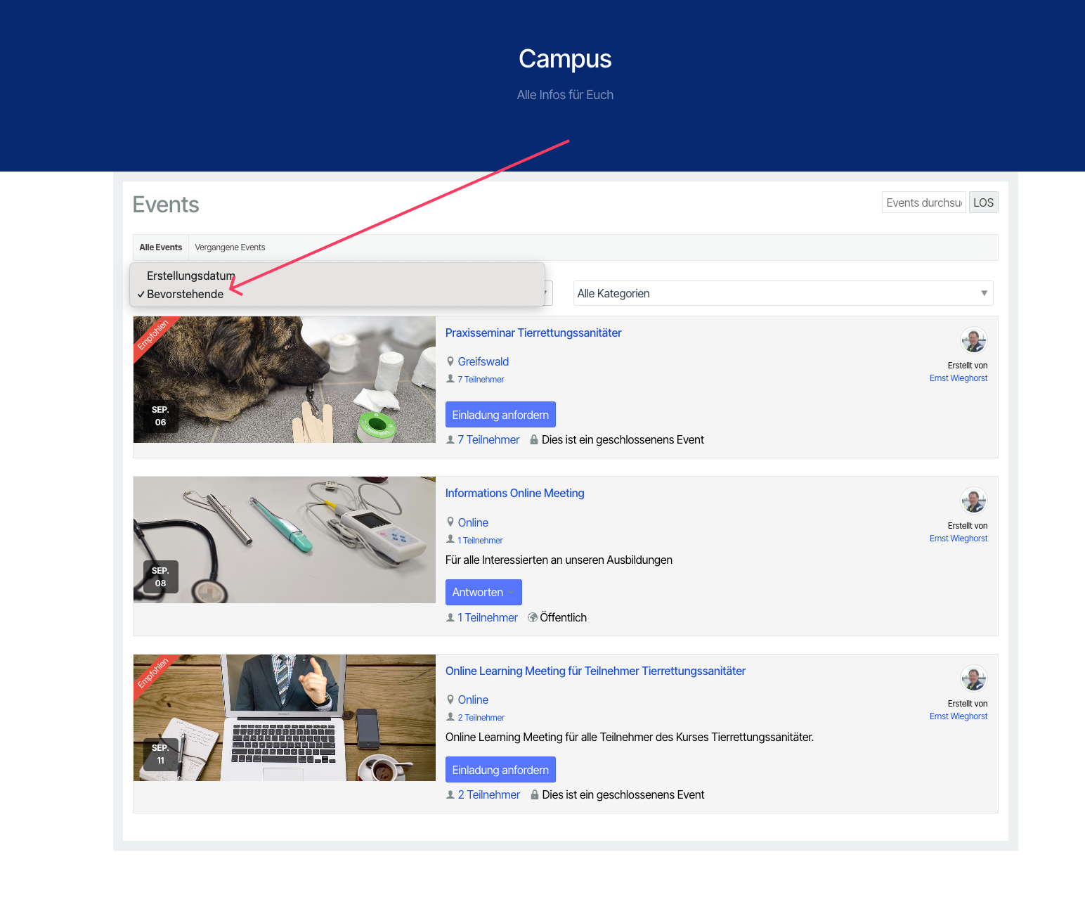Expand the Antworten button dropdown
This screenshot has height=902, width=1085.
click(x=512, y=593)
